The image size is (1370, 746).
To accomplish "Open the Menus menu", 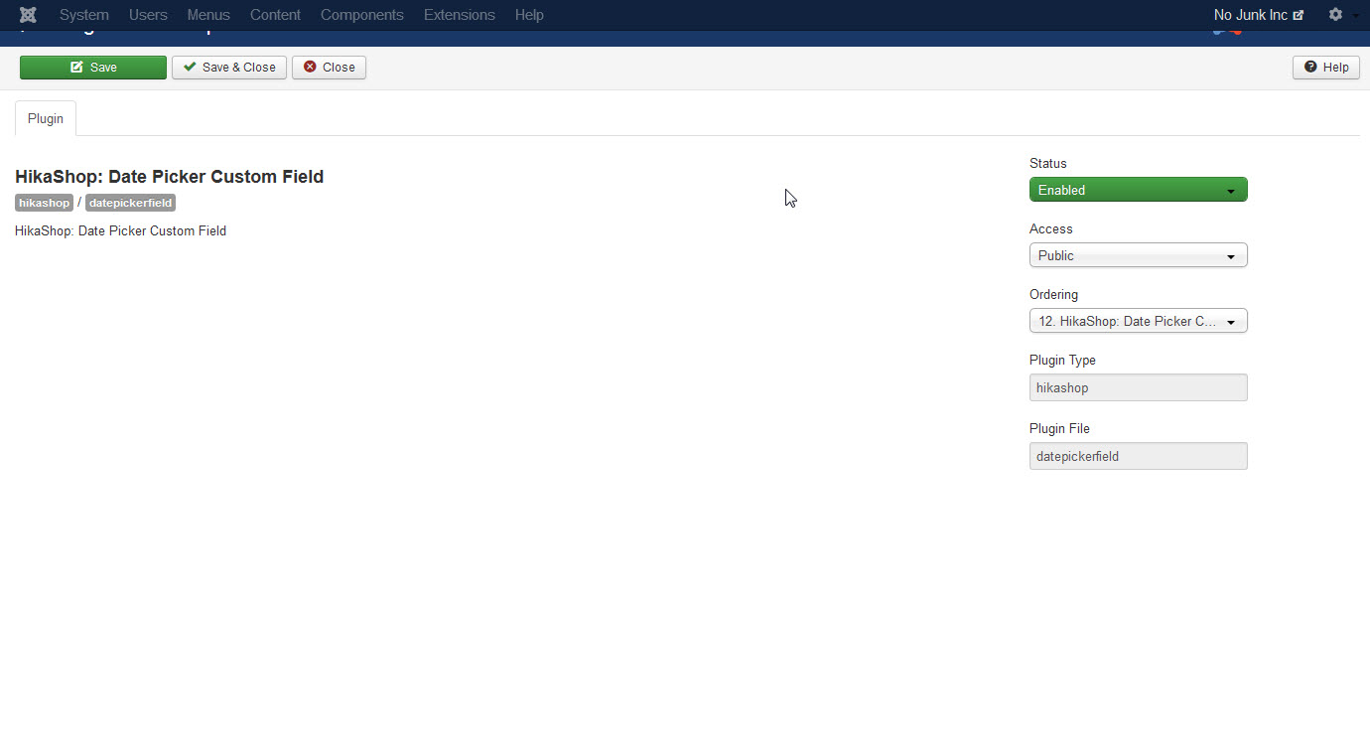I will tap(208, 15).
